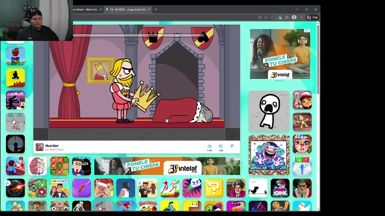The height and width of the screenshot is (216, 385).
Task: Open the blocky pixel shooter game thumbnail
Action: point(148,188)
